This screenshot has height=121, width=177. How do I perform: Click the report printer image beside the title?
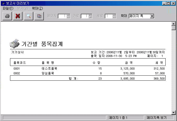coord(15,43)
